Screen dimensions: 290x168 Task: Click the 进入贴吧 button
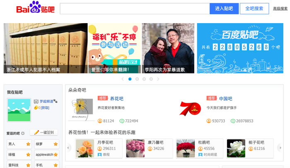pyautogui.click(x=224, y=9)
